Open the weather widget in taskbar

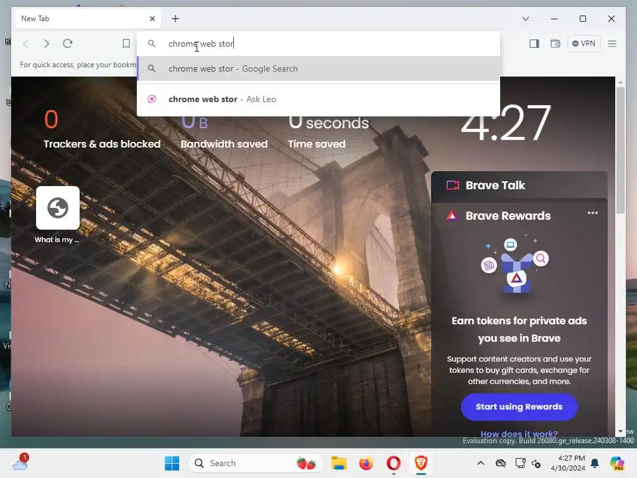pyautogui.click(x=21, y=462)
